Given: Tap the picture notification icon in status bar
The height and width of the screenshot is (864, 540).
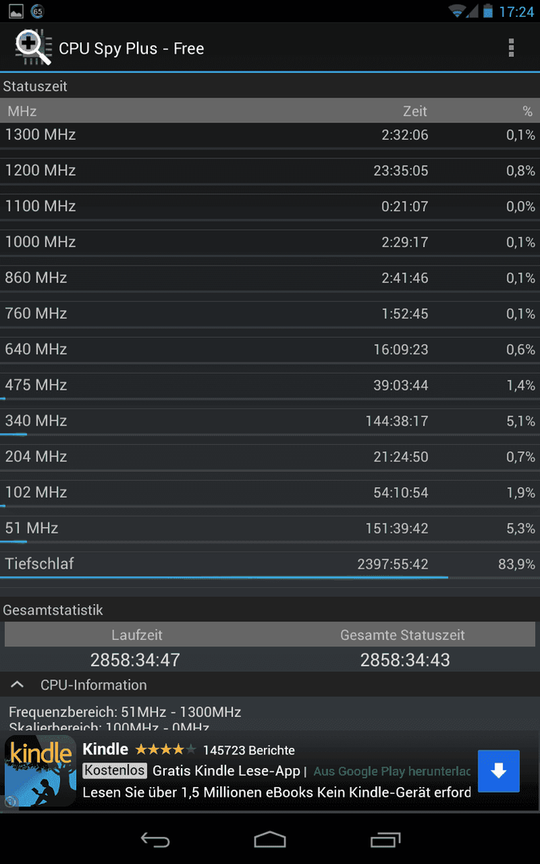Looking at the screenshot, I should (16, 11).
